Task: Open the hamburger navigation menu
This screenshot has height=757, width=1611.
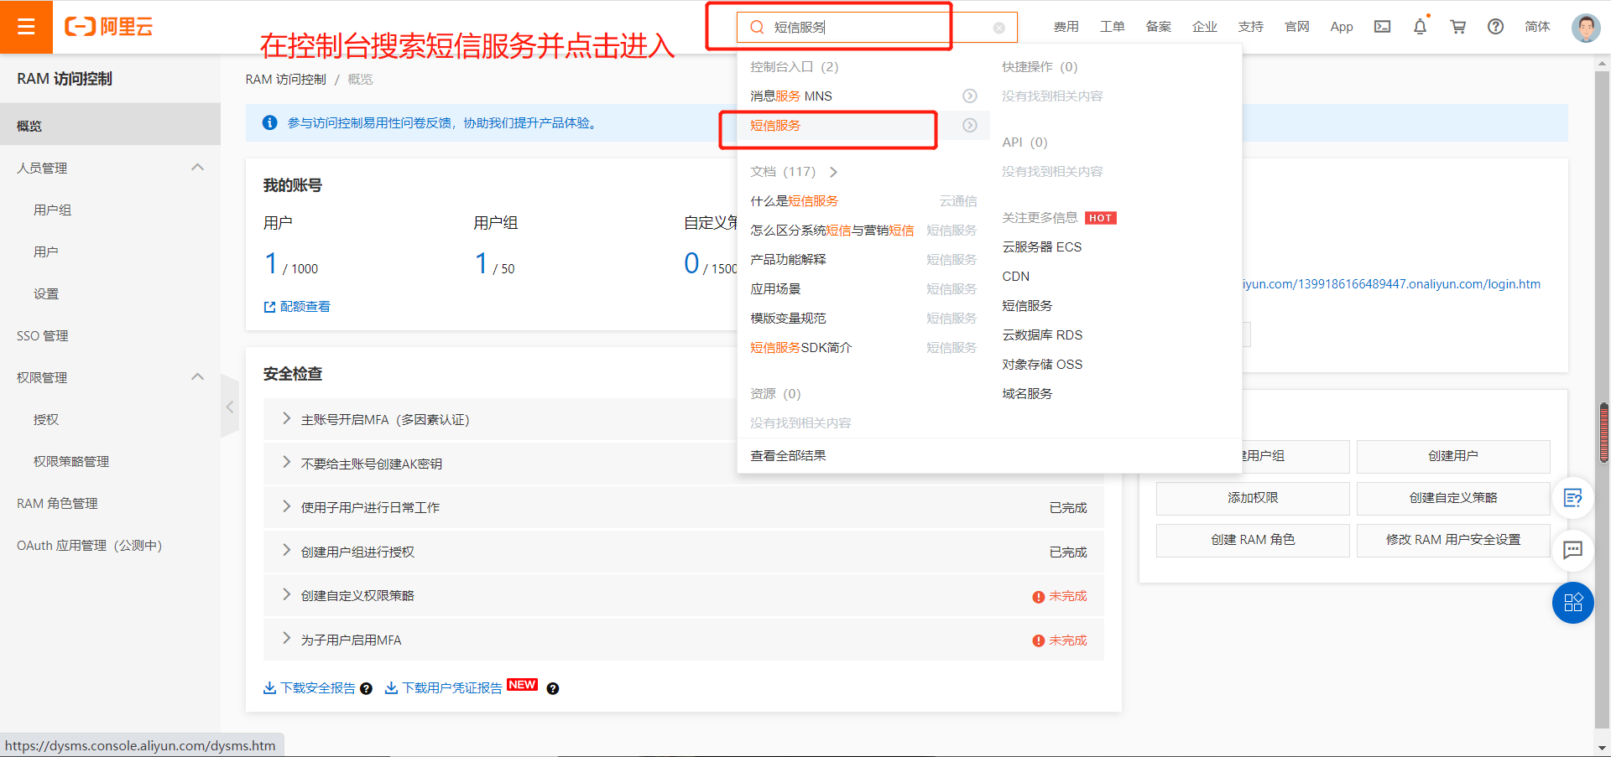Action: [x=26, y=27]
